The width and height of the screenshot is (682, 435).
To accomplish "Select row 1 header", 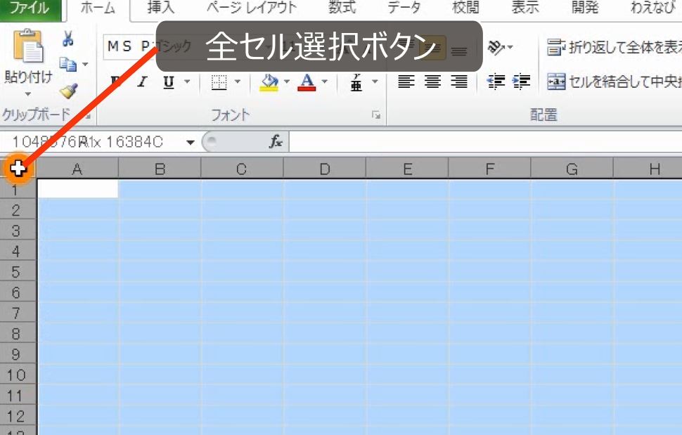I will [18, 190].
